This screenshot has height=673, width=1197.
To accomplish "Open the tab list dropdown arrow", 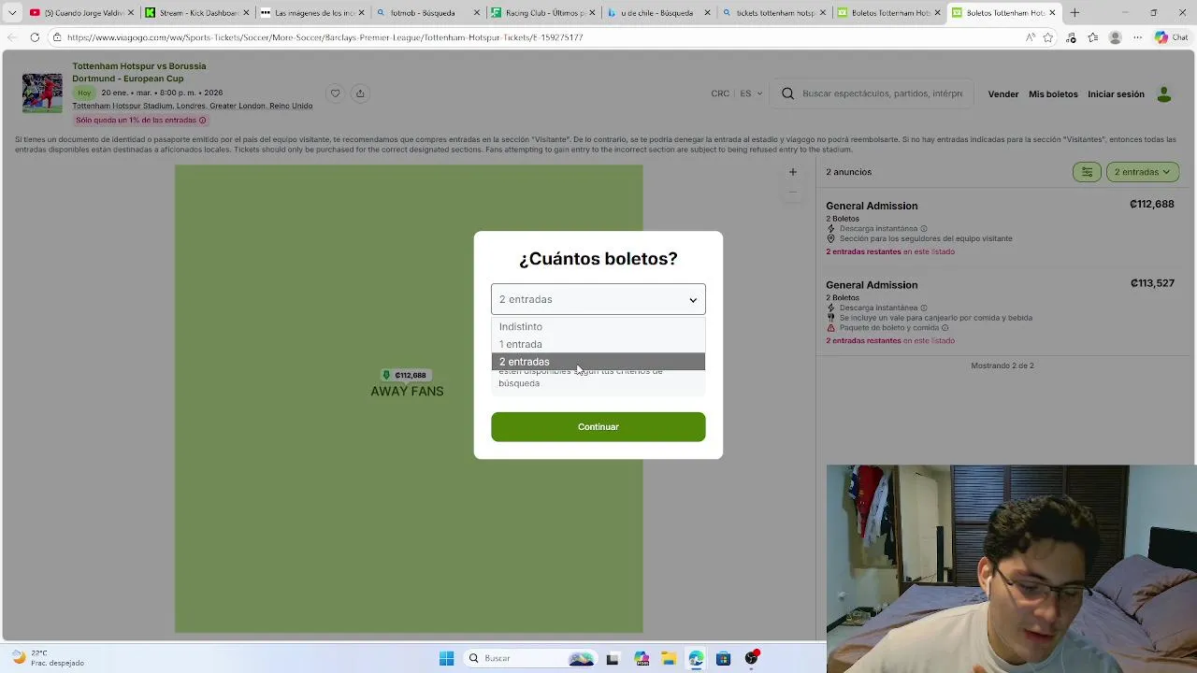I will coord(12,13).
